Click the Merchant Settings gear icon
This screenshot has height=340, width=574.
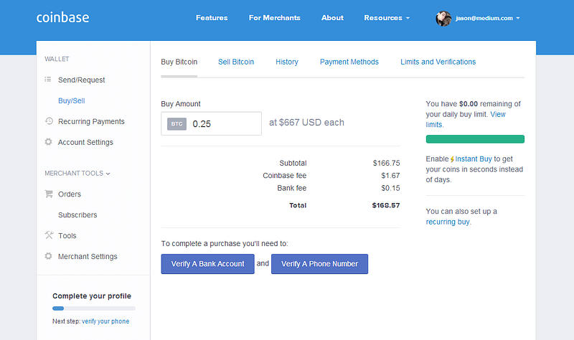[x=48, y=256]
